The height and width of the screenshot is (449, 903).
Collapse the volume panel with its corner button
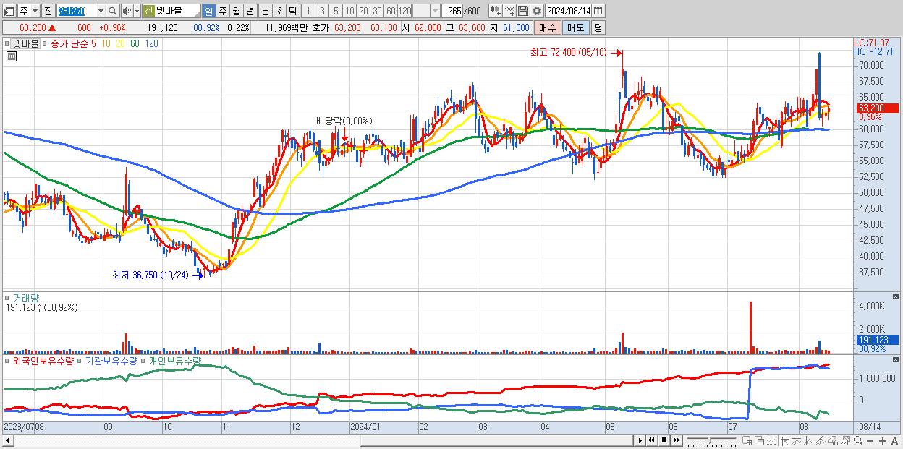897,297
